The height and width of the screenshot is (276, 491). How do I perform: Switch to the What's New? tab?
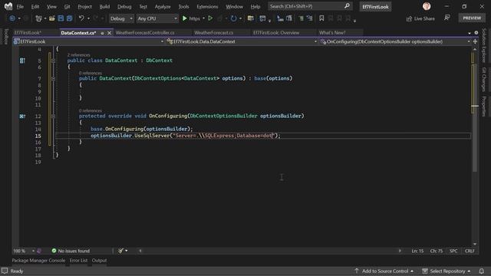click(x=332, y=32)
